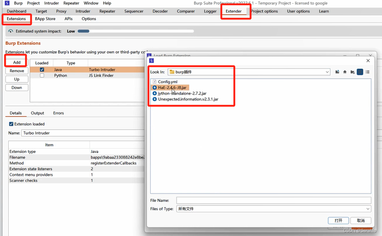Click the system impact gauge icon

pos(10,31)
